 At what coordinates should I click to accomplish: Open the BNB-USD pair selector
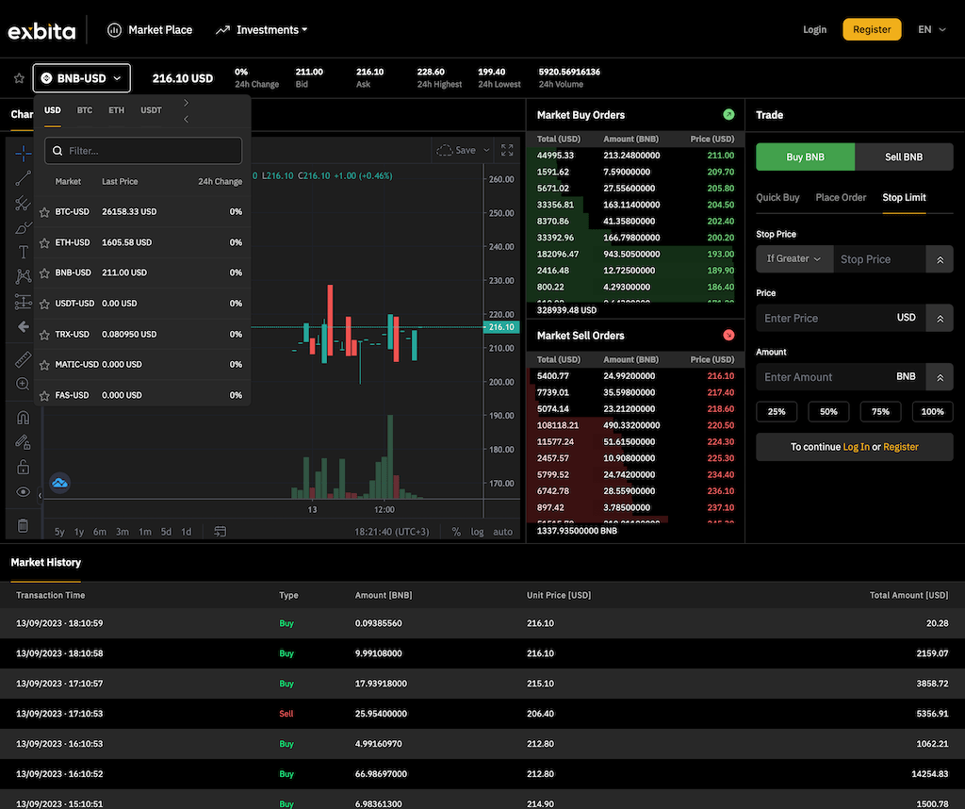pos(81,78)
